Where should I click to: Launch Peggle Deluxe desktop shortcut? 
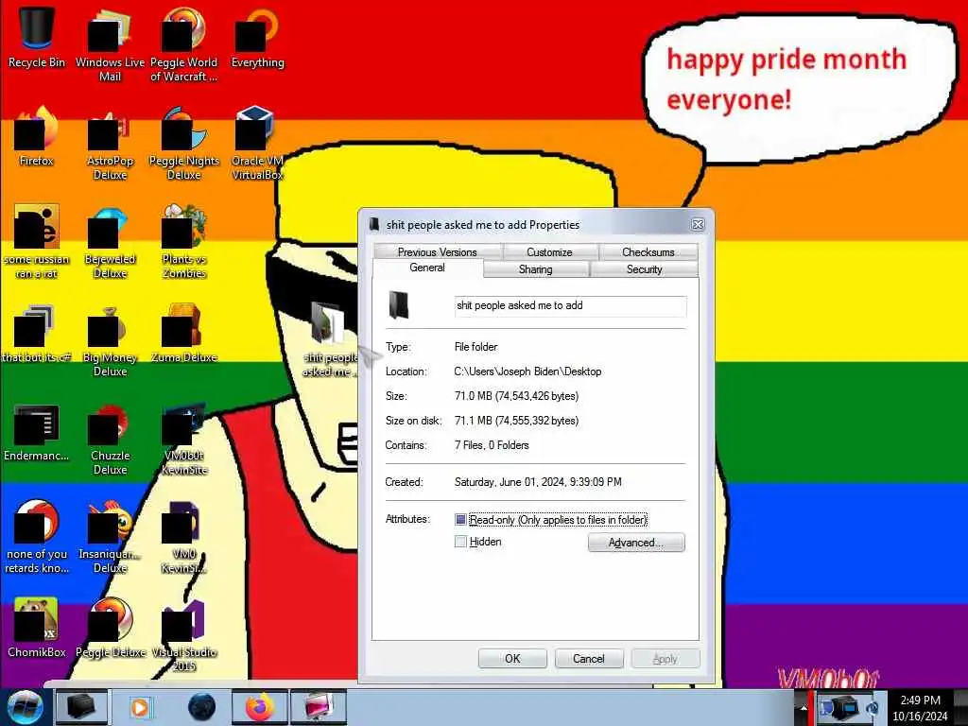click(110, 628)
